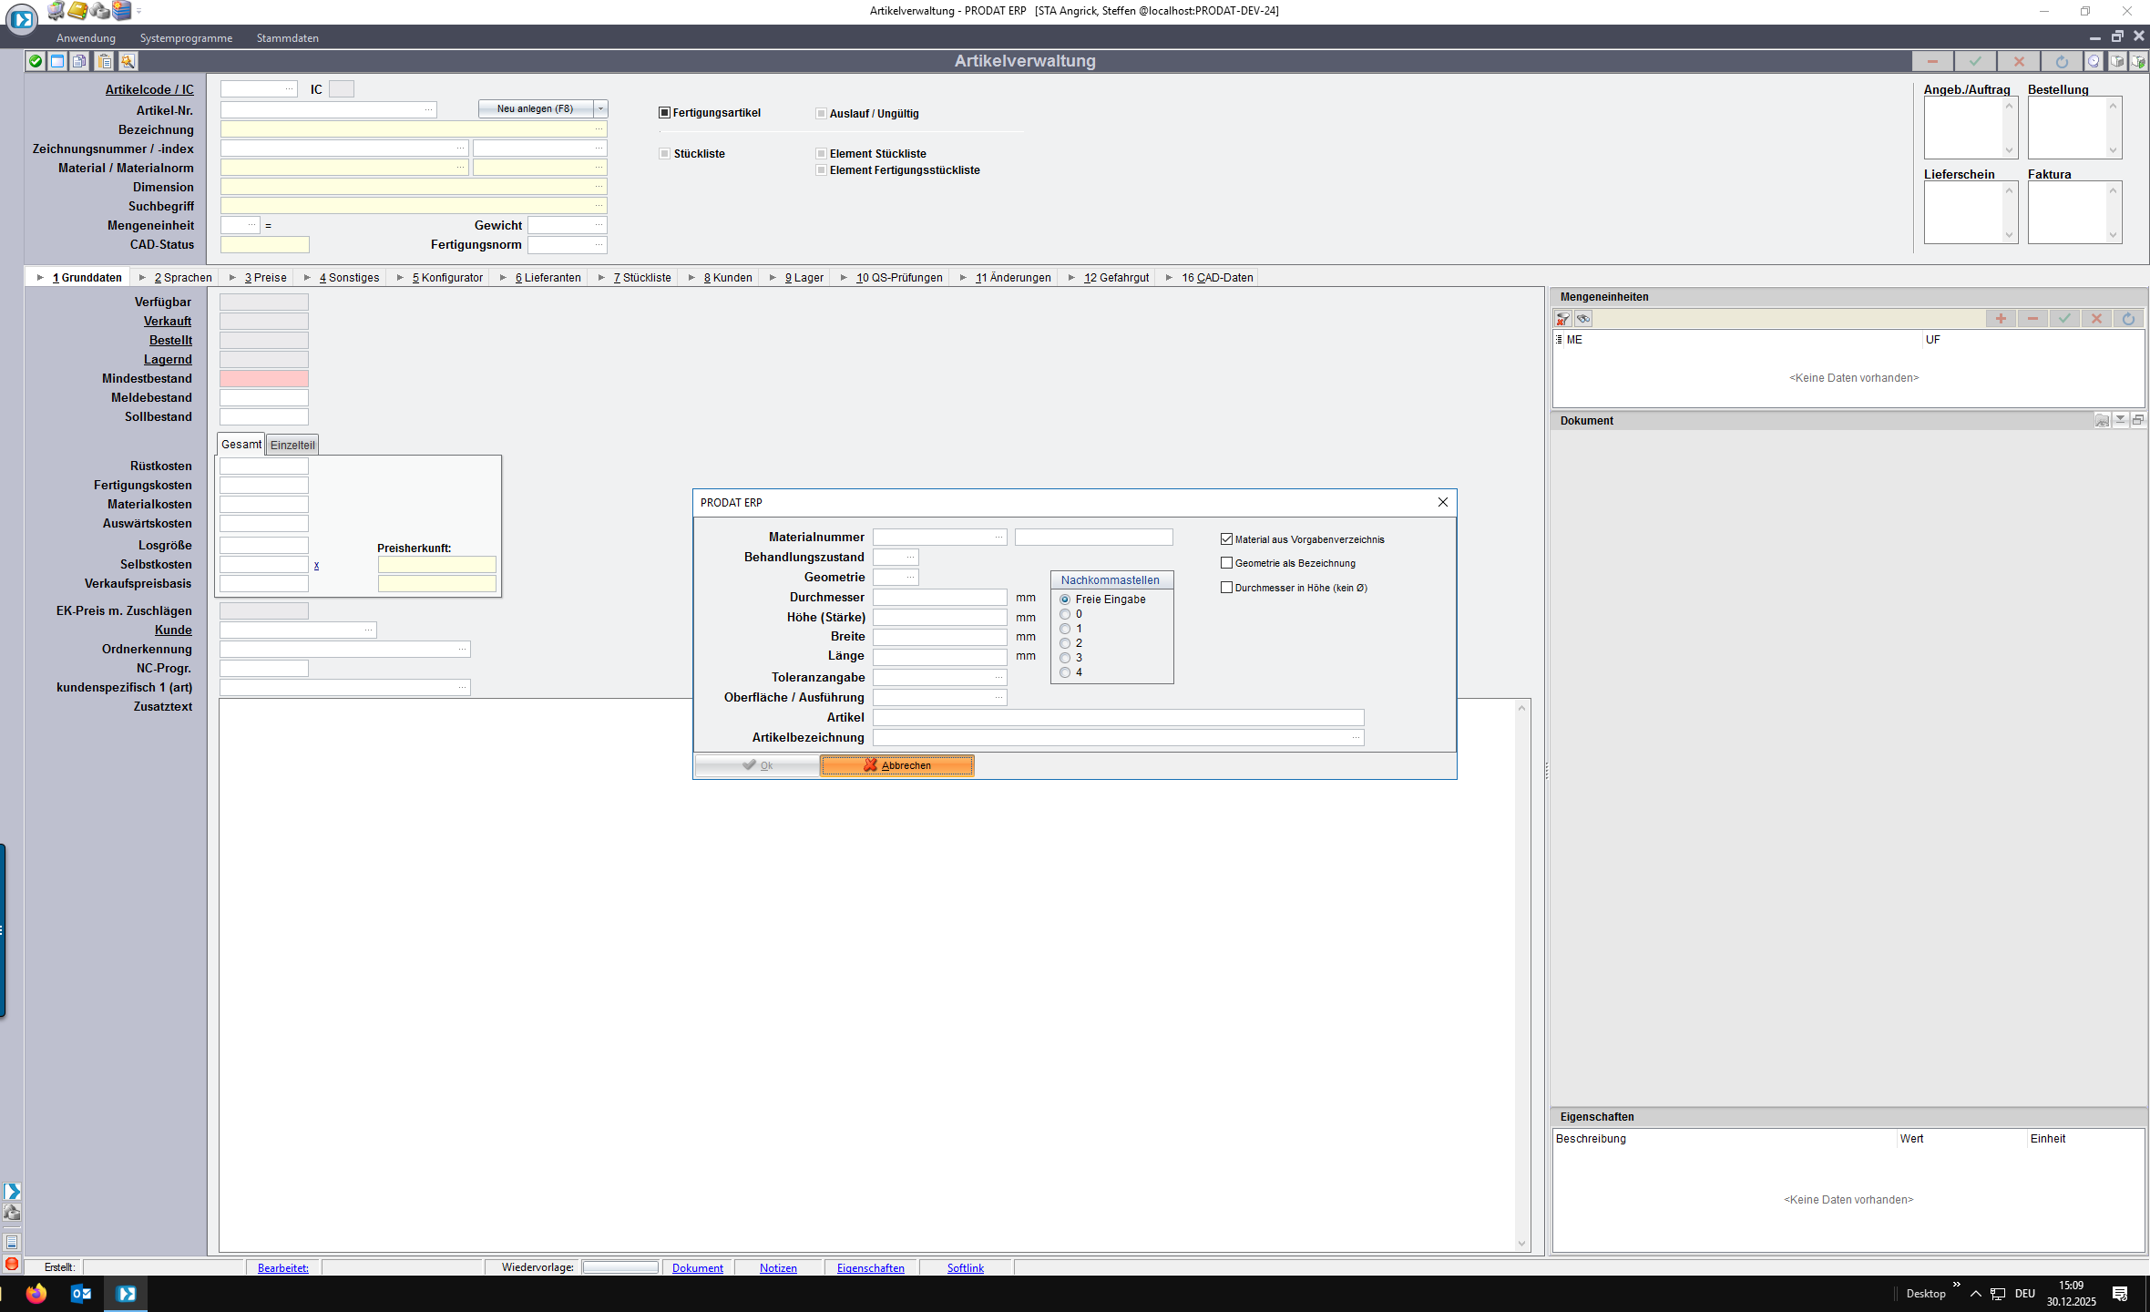This screenshot has width=2150, height=1312.
Task: Click the Zusatztext scrollbar down arrow
Action: click(1521, 1244)
